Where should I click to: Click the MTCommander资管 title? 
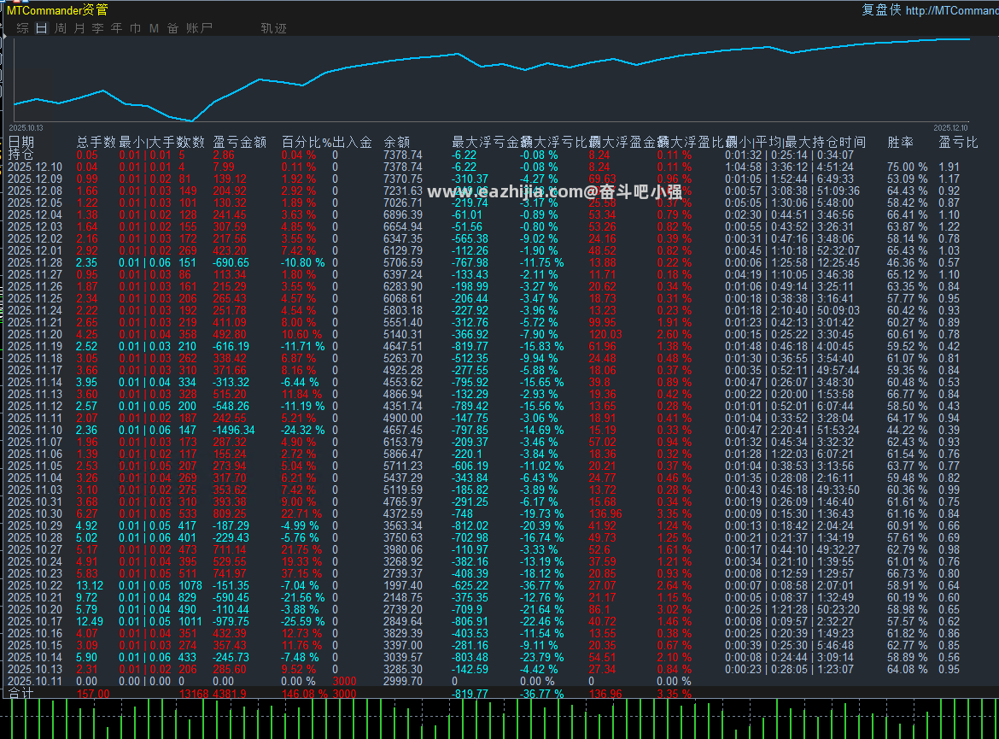click(57, 9)
